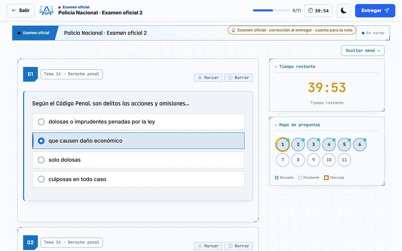Go to pending question 10 in map

tap(329, 160)
